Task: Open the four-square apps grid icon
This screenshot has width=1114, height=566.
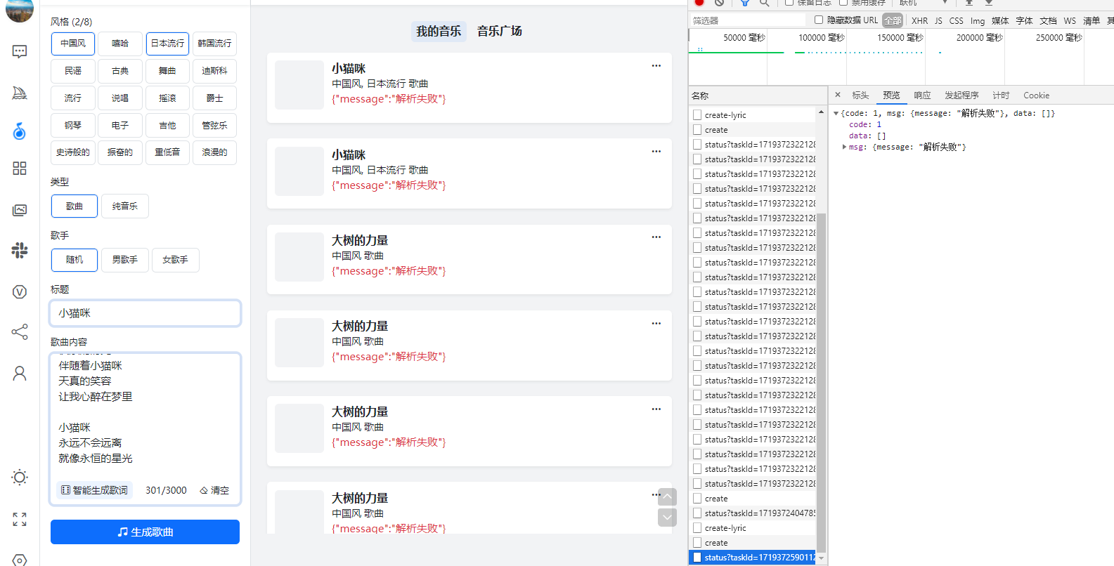Action: point(20,169)
